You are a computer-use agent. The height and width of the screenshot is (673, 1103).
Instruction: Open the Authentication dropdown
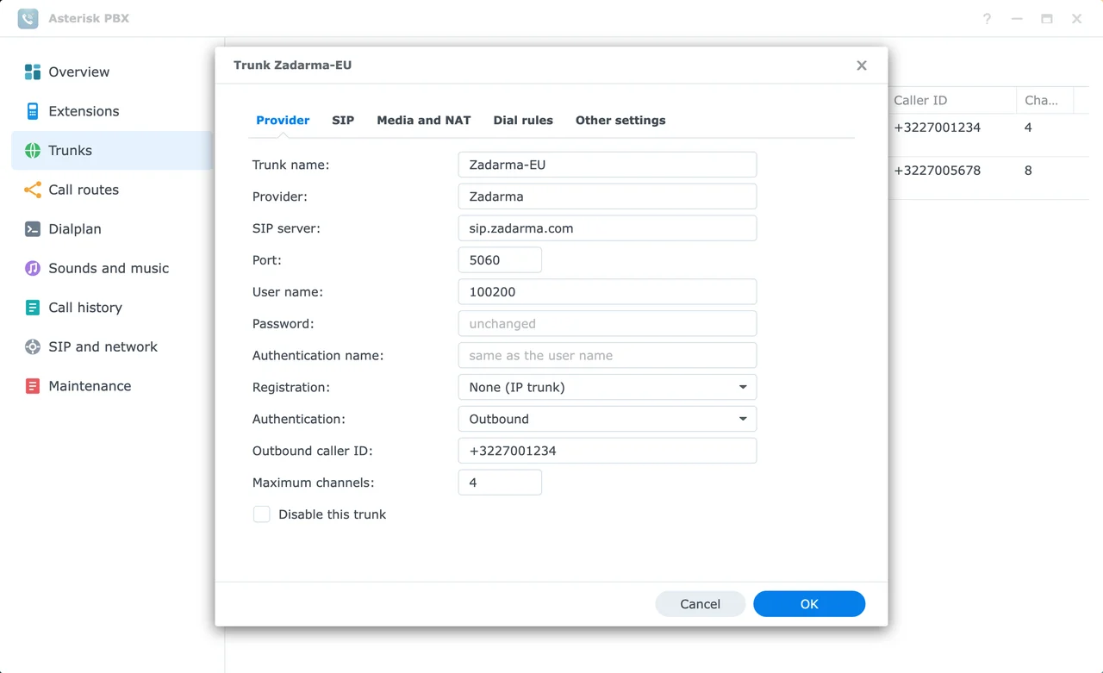click(608, 419)
